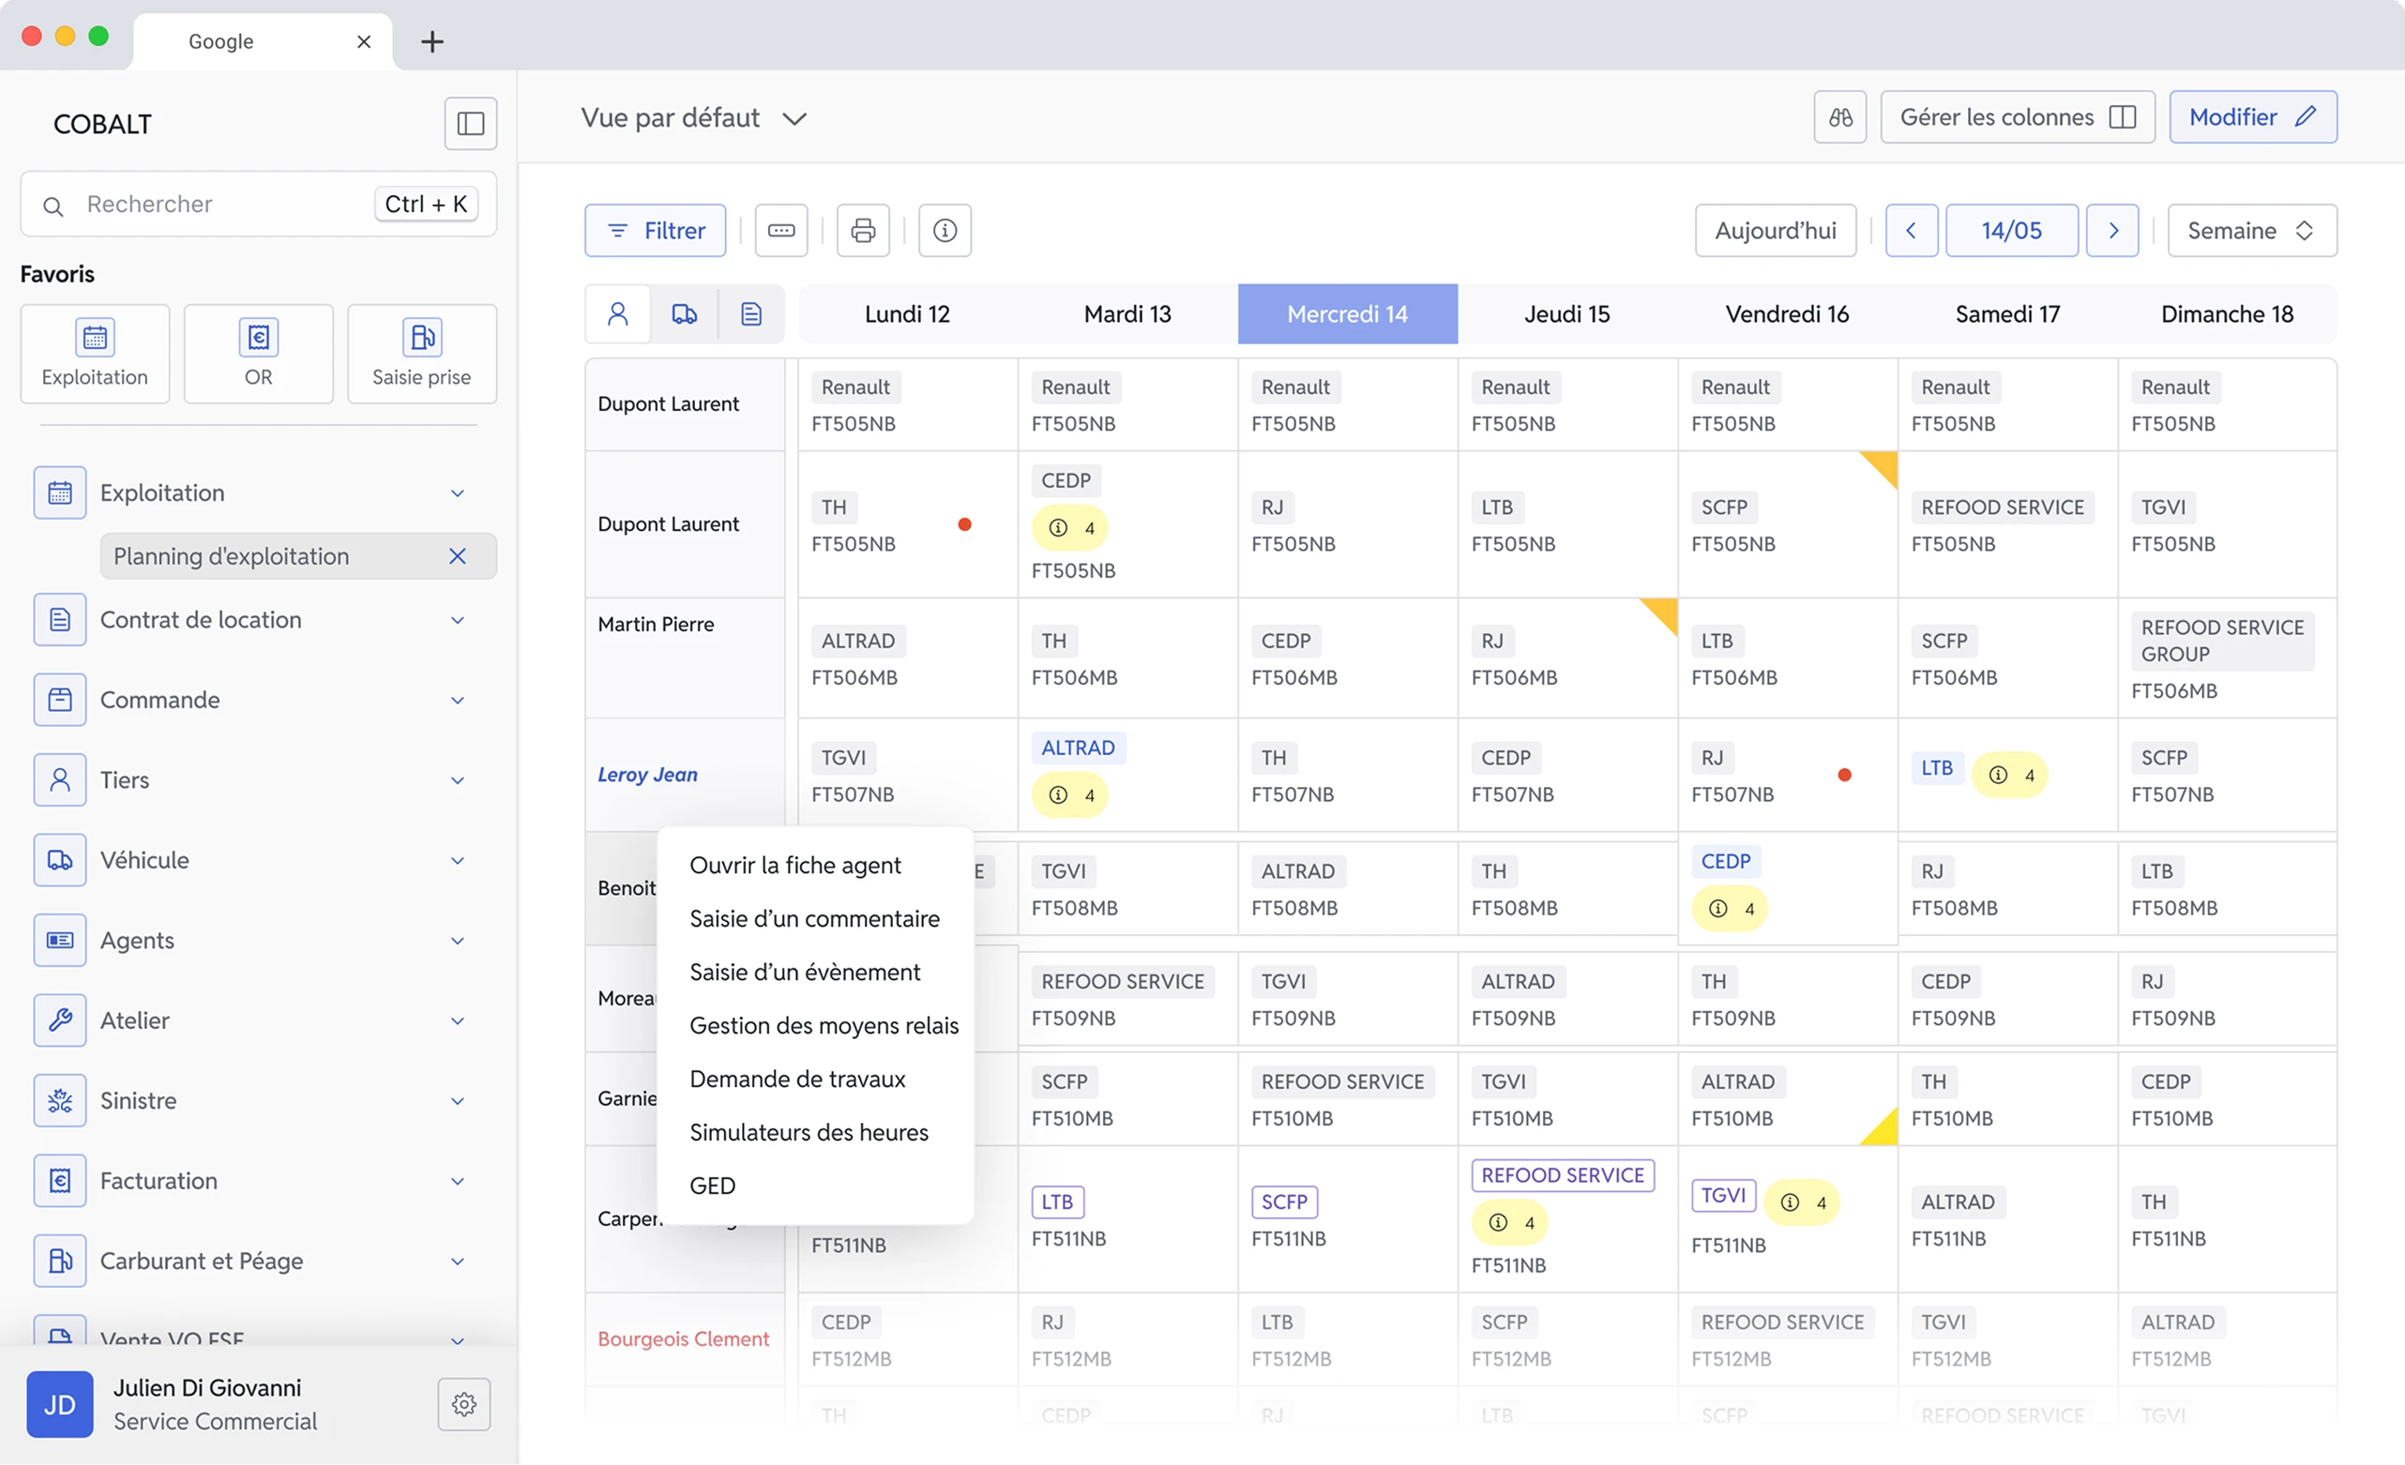This screenshot has width=2405, height=1465.
Task: Open the Saisie prise favorite shortcut
Action: [422, 354]
